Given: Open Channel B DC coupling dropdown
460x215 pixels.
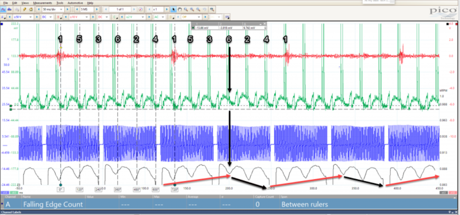Looking at the screenshot, I should click(106, 17).
